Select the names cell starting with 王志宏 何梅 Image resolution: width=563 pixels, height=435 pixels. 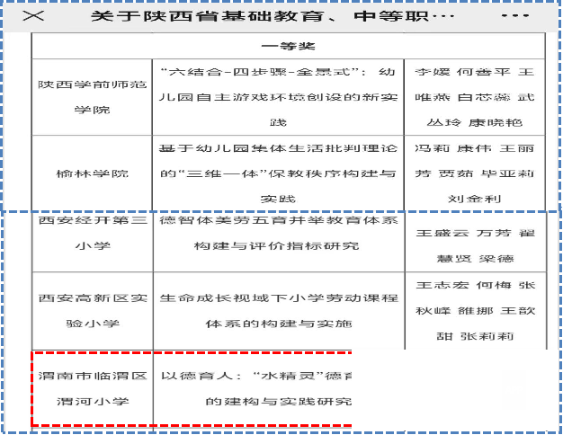(476, 311)
